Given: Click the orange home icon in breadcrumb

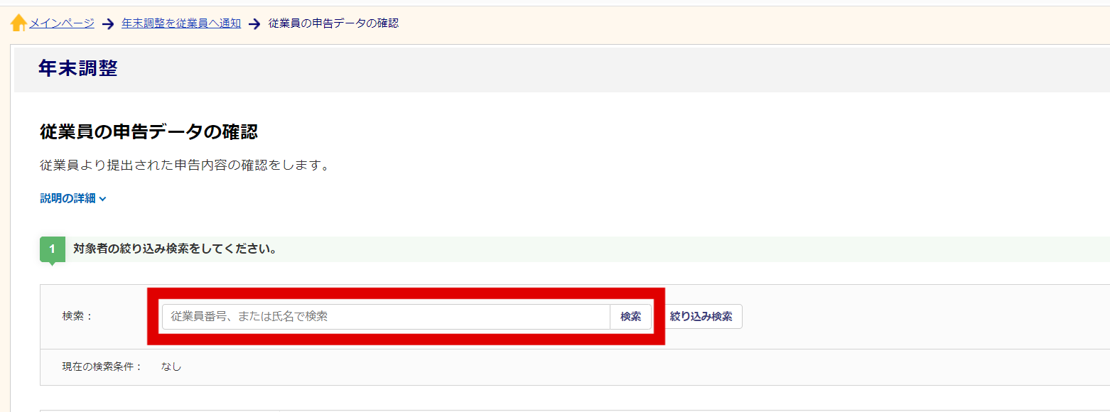Looking at the screenshot, I should tap(19, 23).
